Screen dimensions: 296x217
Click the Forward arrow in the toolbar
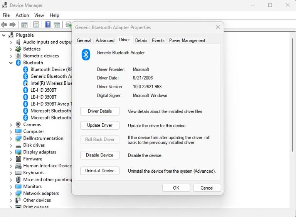coord(12,25)
